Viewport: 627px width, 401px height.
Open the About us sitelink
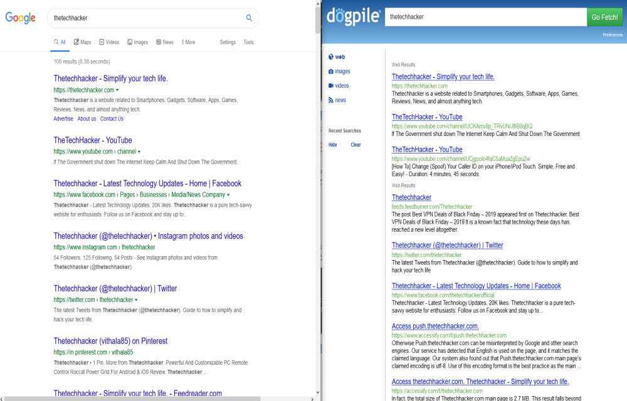87,118
